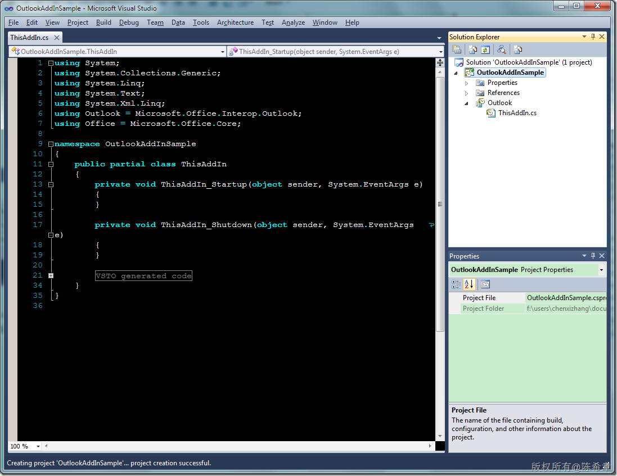Open the Data menu

tap(178, 22)
